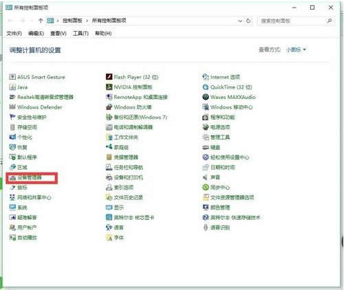The height and width of the screenshot is (290, 344).
Task: Open the ASUS Smart Gesture icon
Action: (12, 77)
